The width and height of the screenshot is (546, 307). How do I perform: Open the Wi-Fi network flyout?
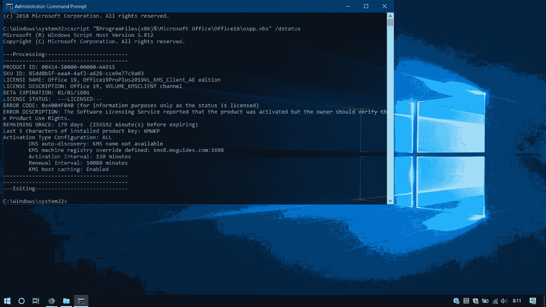click(494, 301)
